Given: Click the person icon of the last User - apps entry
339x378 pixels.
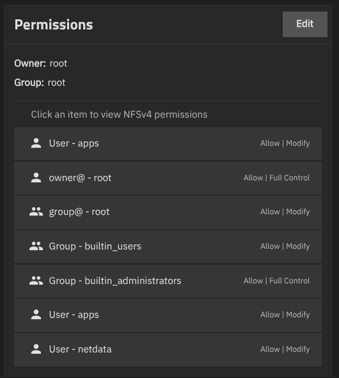Looking at the screenshot, I should 36,315.
